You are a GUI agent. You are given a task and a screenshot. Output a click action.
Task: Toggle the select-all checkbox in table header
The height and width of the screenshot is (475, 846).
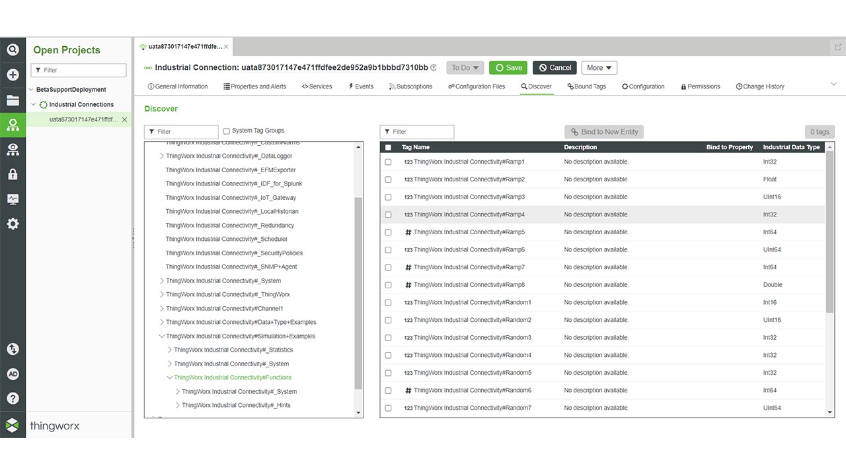(388, 147)
